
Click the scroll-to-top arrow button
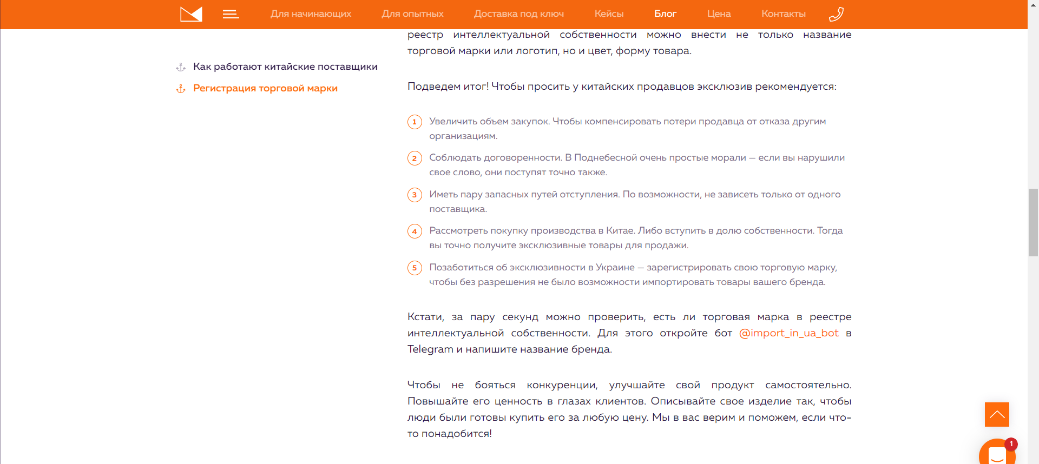pos(997,415)
